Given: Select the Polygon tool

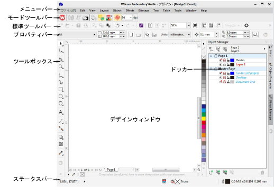Looking at the screenshot, I should (x=61, y=103).
